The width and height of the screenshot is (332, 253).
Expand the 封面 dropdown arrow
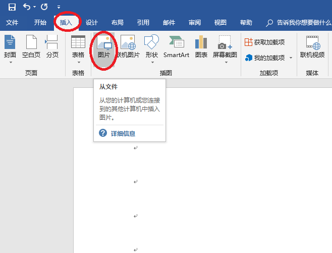point(11,62)
